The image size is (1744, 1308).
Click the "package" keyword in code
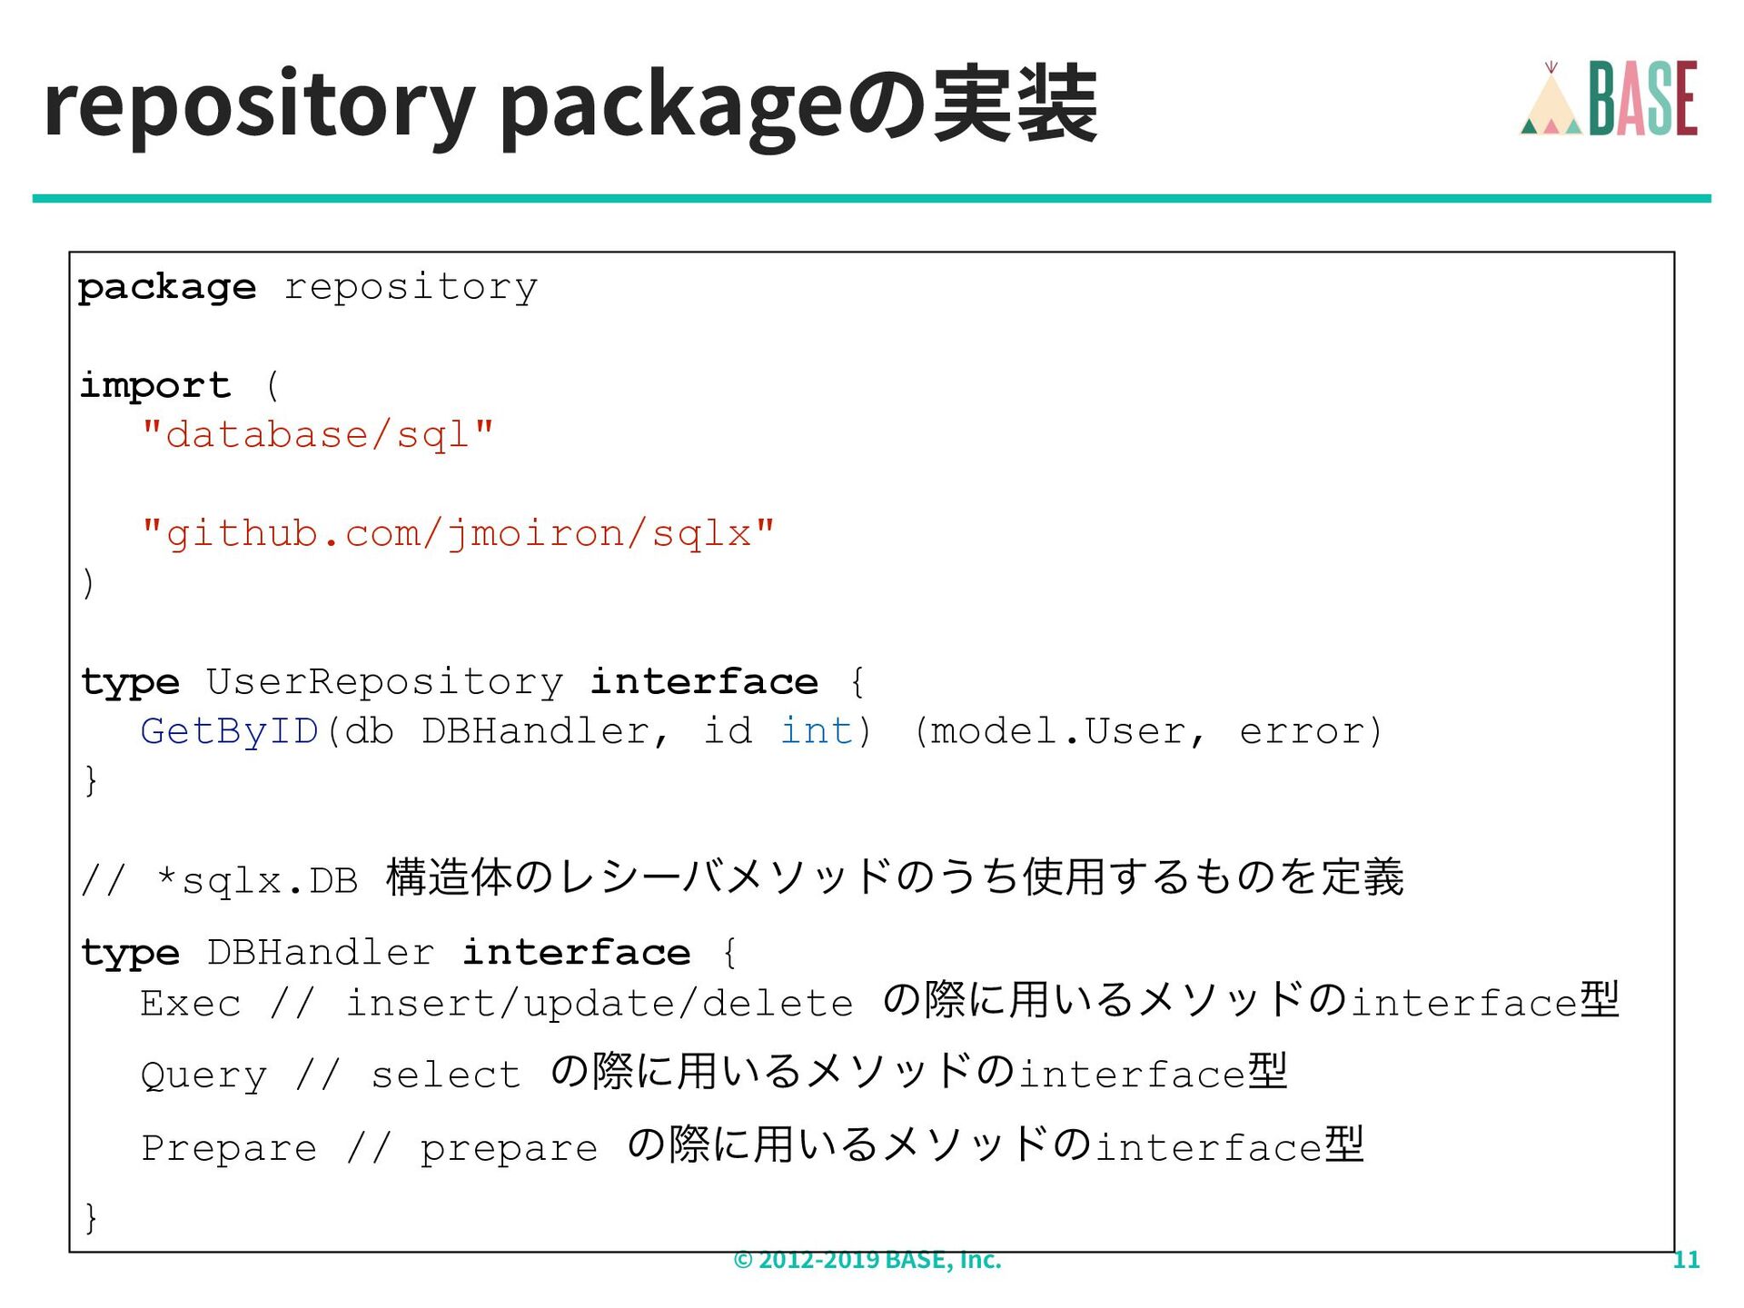(x=167, y=287)
